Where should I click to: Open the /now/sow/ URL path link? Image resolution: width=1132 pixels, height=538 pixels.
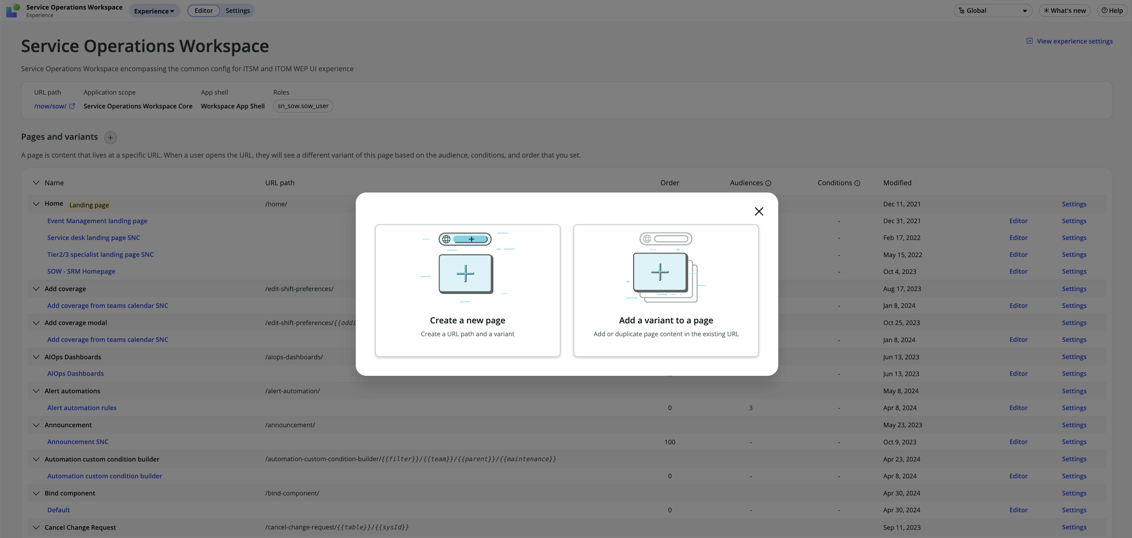click(x=50, y=106)
